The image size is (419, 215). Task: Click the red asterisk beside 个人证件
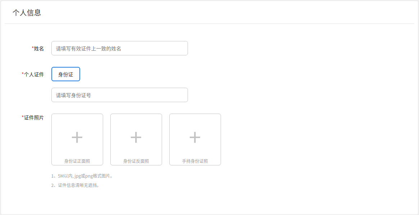(23, 74)
